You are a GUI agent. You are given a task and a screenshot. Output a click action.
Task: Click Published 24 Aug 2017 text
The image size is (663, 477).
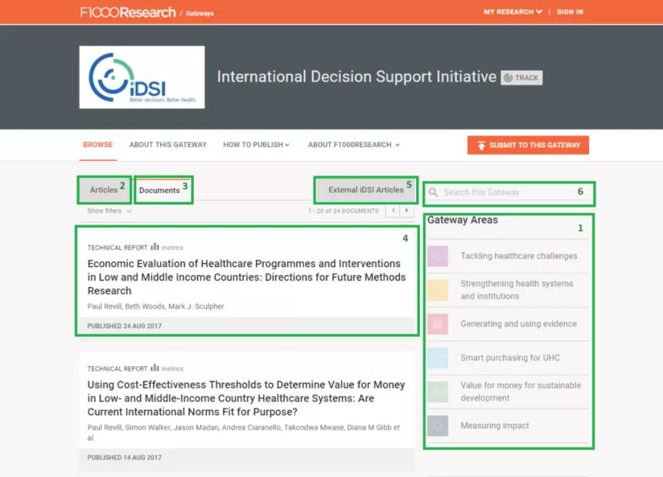click(125, 326)
